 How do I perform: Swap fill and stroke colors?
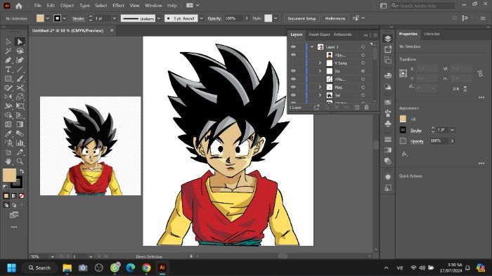pos(22,171)
